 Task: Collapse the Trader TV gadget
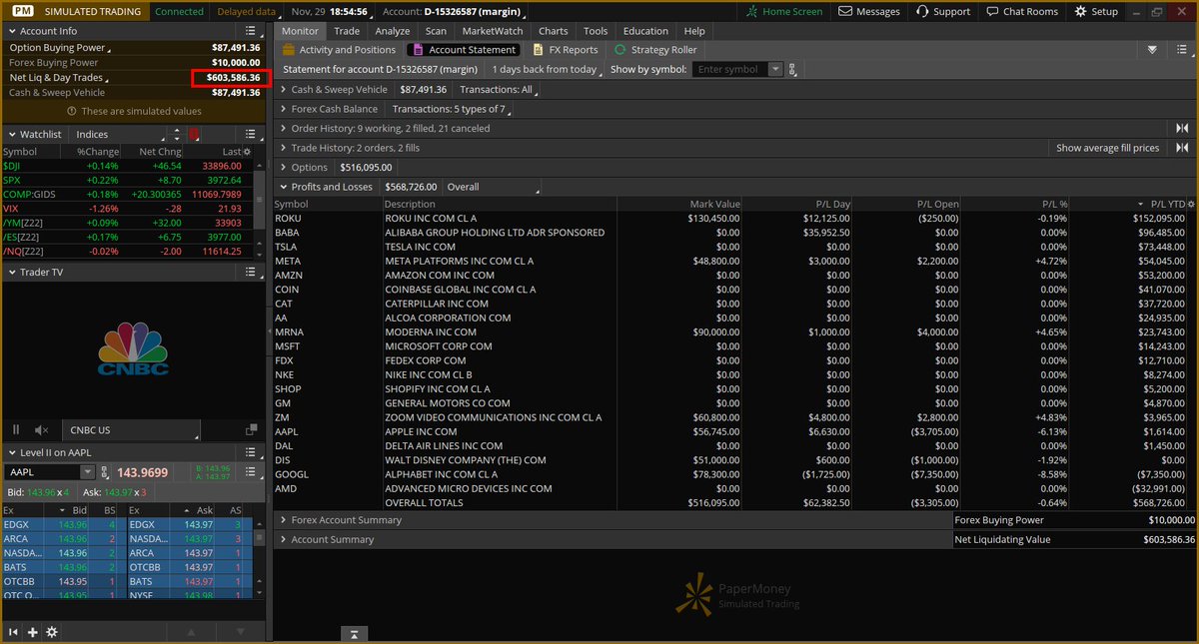point(11,272)
